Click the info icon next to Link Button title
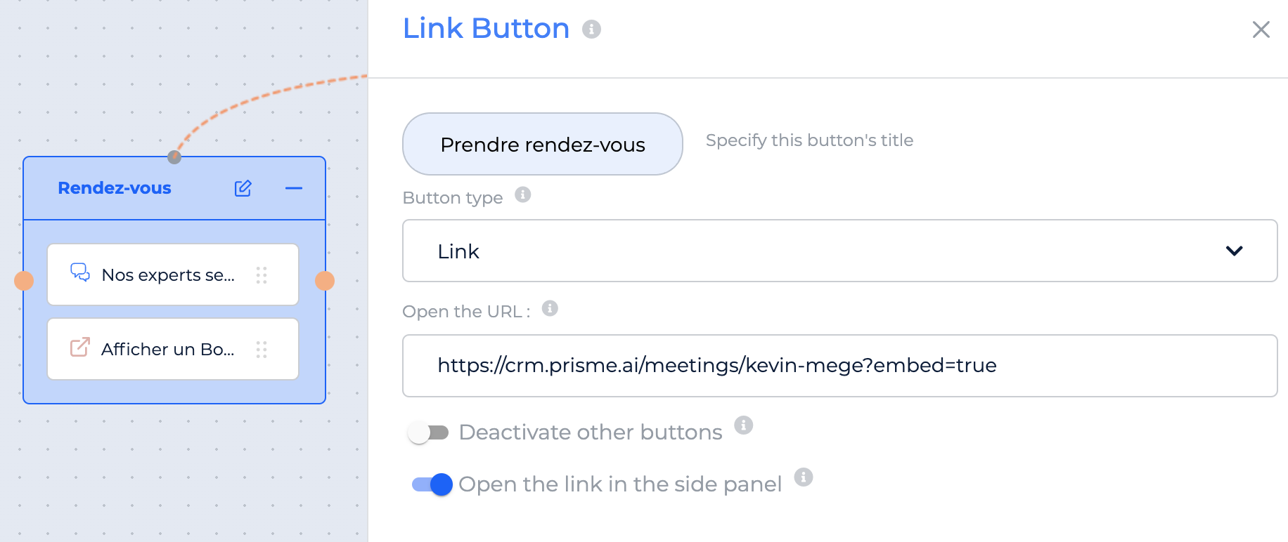The image size is (1288, 542). pos(591,29)
